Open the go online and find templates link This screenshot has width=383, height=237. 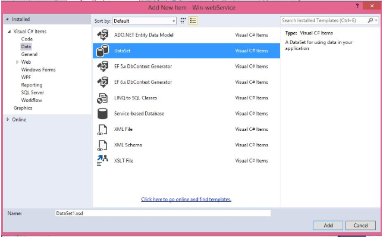186,199
